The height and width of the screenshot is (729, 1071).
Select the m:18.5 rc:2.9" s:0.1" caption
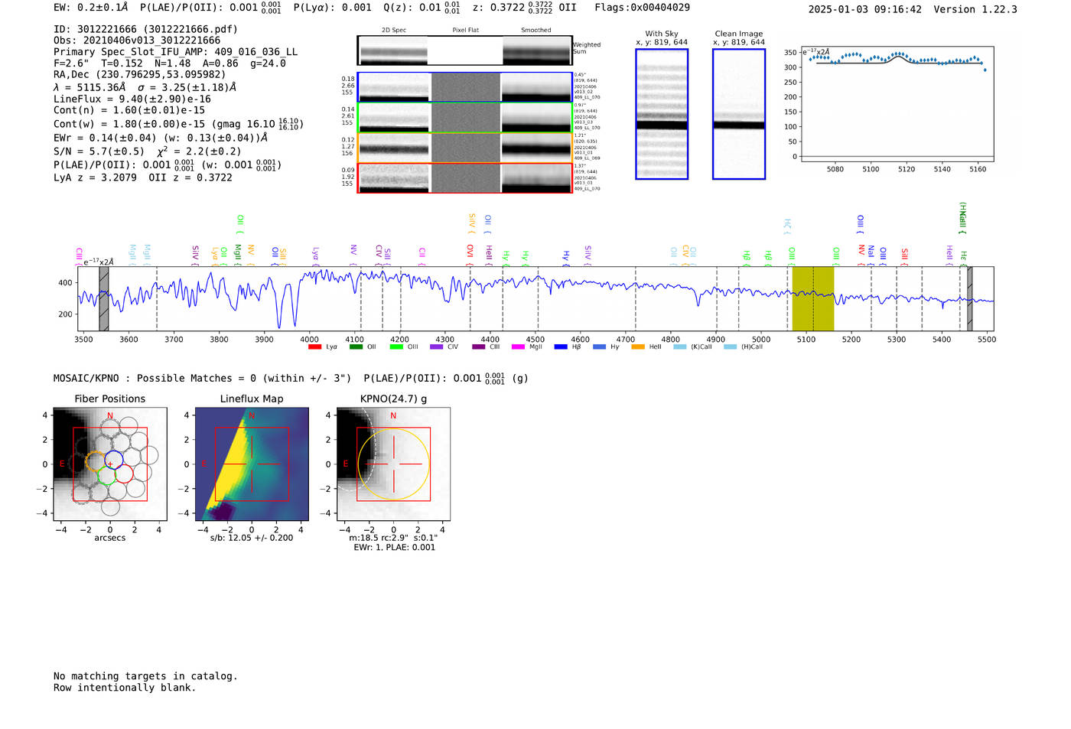(393, 538)
